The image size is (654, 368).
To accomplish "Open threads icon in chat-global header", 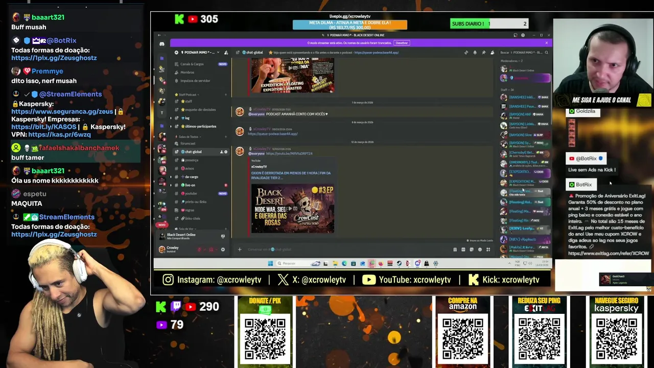I will pyautogui.click(x=466, y=53).
